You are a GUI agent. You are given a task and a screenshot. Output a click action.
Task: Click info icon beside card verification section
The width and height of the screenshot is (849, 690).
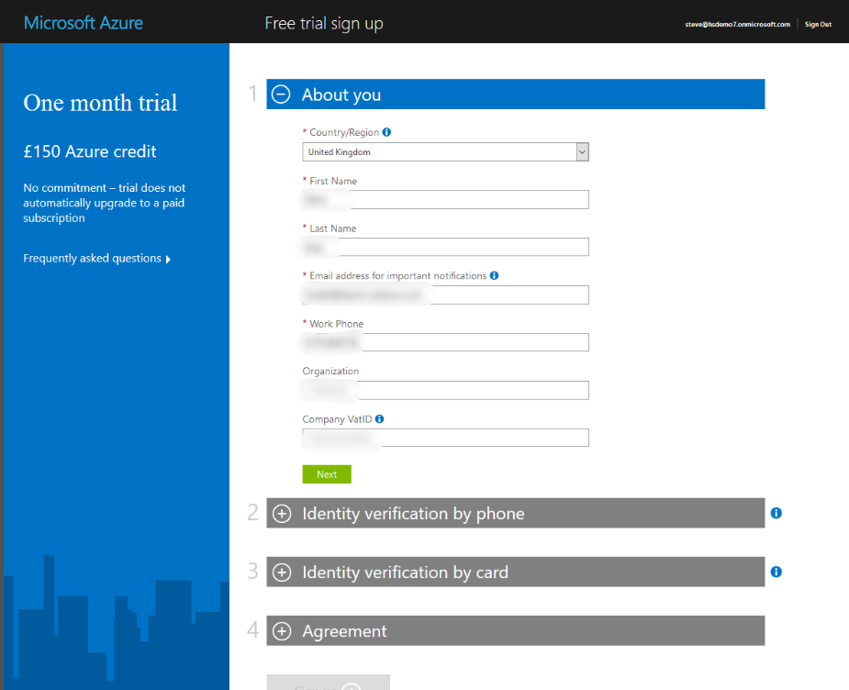(776, 572)
